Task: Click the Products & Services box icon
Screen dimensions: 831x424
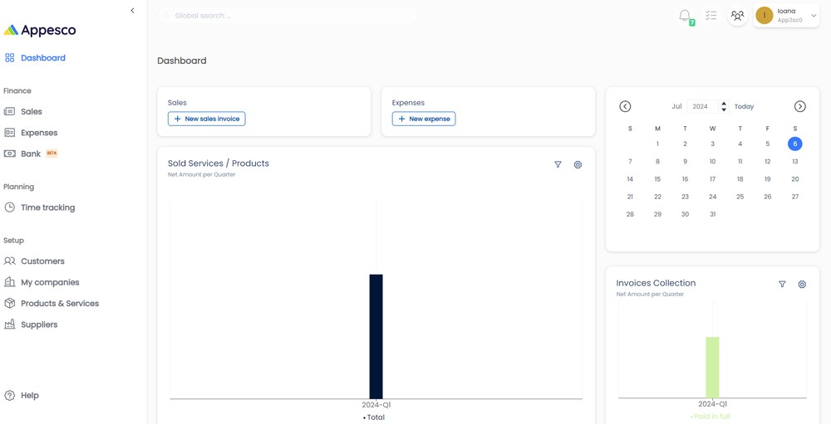Action: tap(9, 304)
